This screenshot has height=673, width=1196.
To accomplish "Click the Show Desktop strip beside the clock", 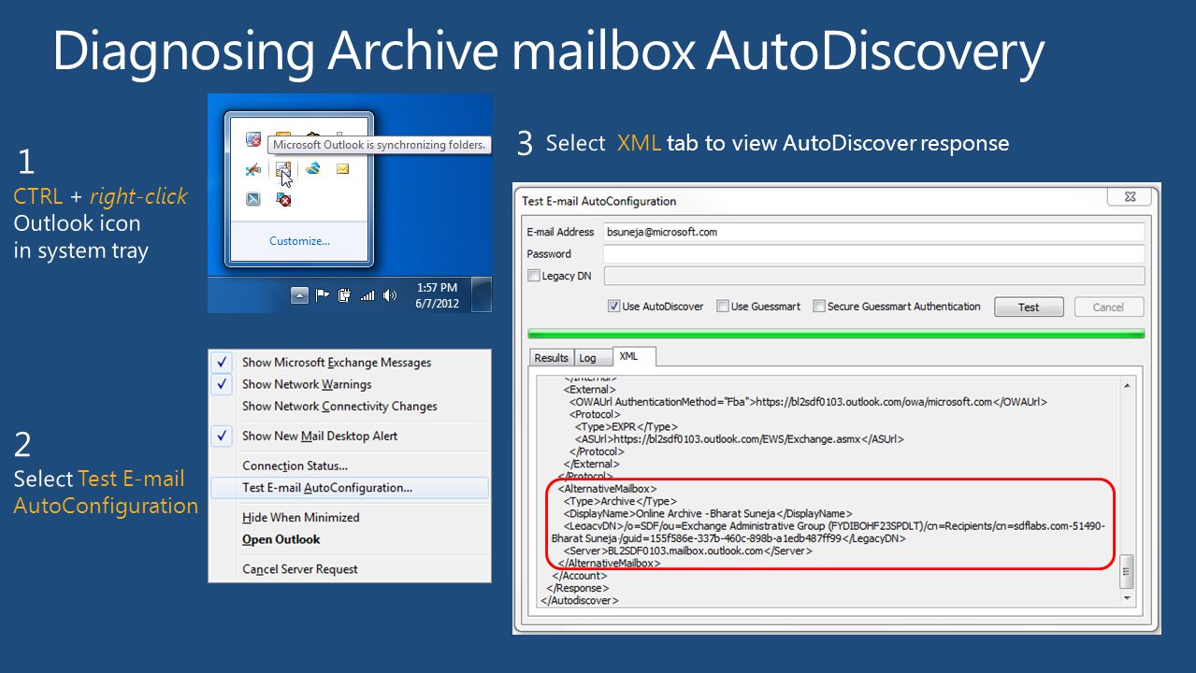I will (482, 295).
